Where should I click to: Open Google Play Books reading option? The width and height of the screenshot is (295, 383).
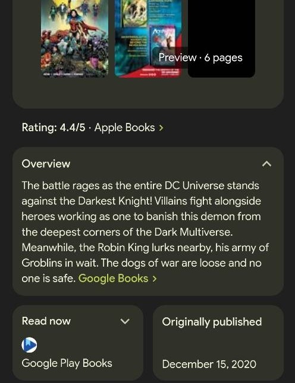[x=67, y=363]
